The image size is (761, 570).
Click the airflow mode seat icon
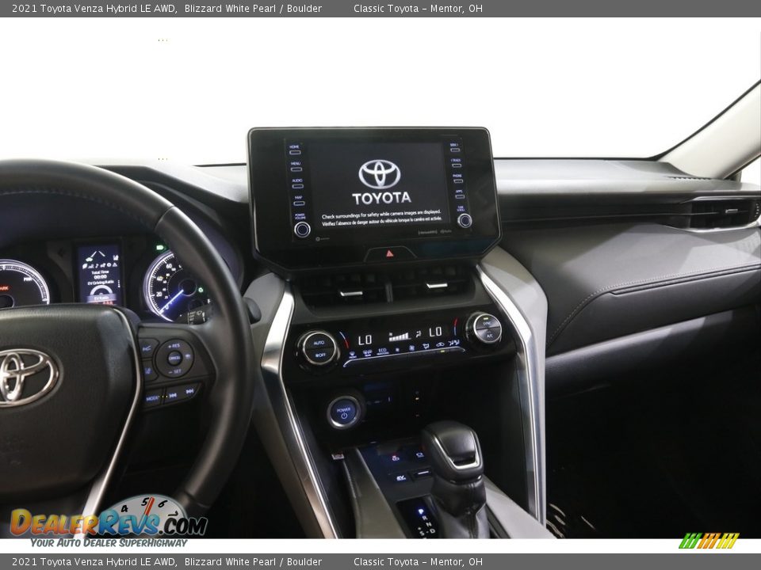426,346
